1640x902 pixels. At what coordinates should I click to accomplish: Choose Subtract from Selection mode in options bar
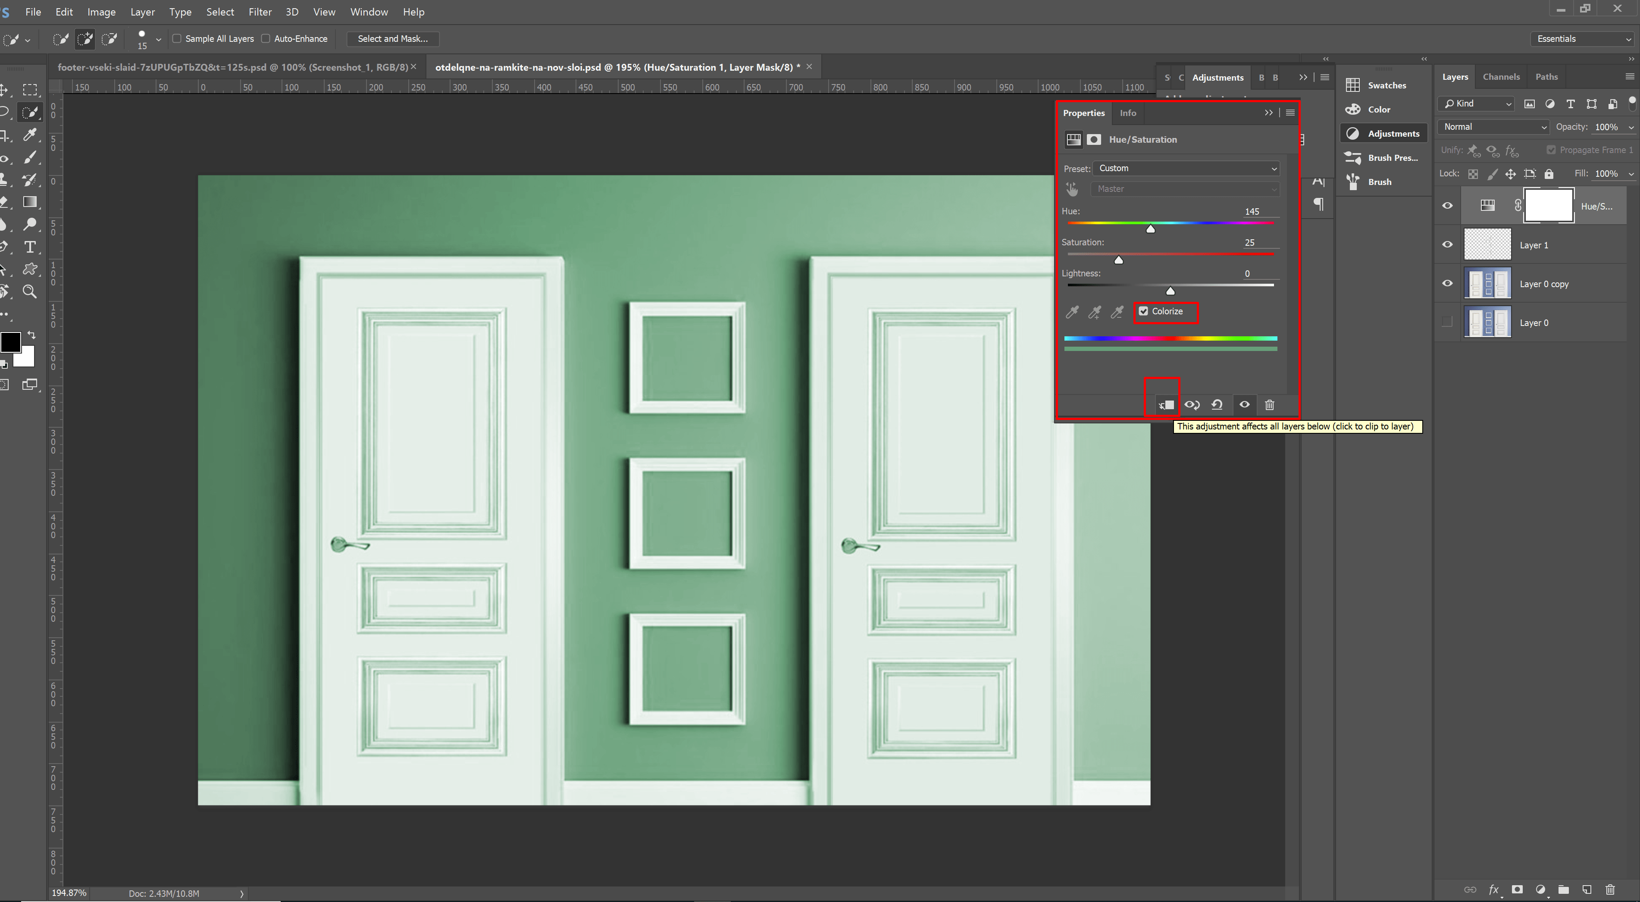pyautogui.click(x=110, y=40)
